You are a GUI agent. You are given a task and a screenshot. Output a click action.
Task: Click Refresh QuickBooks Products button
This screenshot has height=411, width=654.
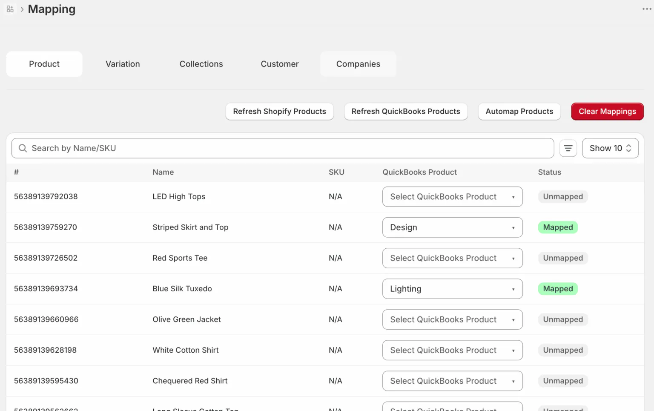(x=406, y=112)
